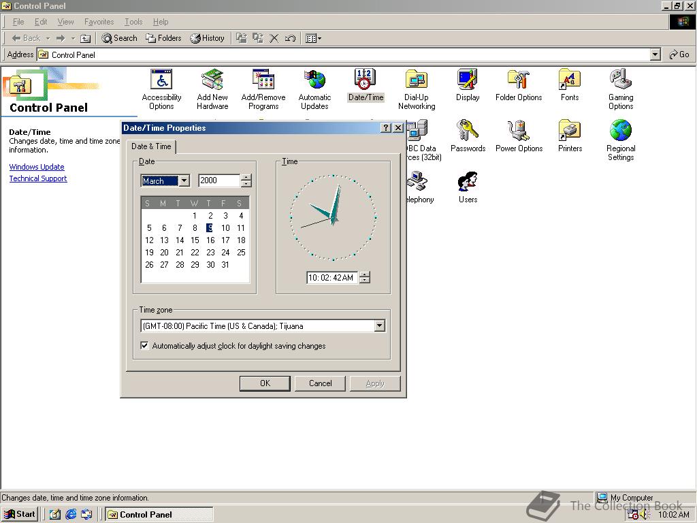Open the Tools menu
Image resolution: width=697 pixels, height=523 pixels.
click(x=133, y=22)
